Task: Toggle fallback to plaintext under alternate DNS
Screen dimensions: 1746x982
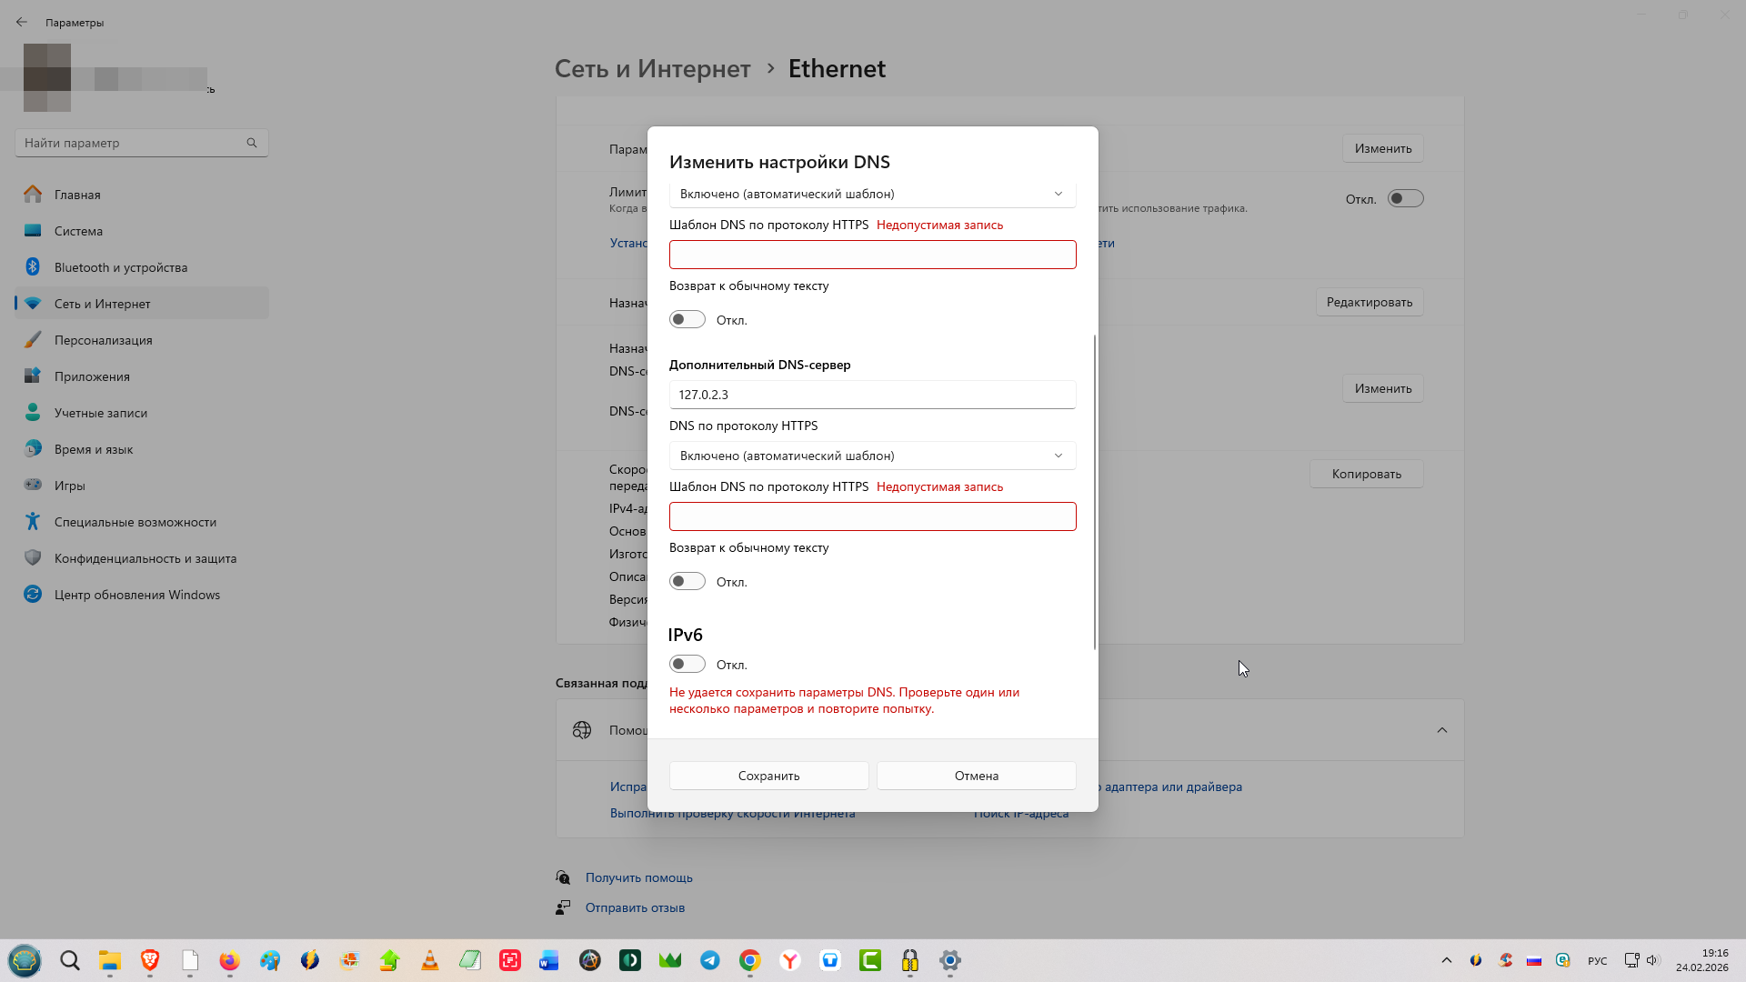Action: (x=687, y=581)
